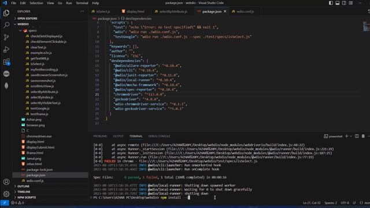Toggle the secondary side bar layout icon
370x208 pixels.
pos(345,3)
